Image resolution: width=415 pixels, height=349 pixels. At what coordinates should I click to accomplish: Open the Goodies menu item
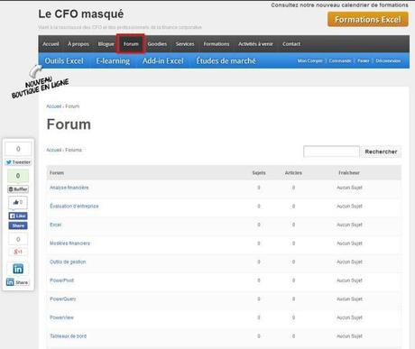[157, 44]
